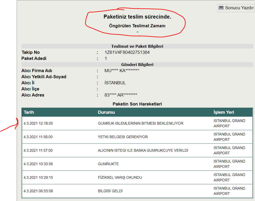This screenshot has width=255, height=201.
Task: Select the tracking number 1Z61V4F80402751384
Action: [x=127, y=53]
